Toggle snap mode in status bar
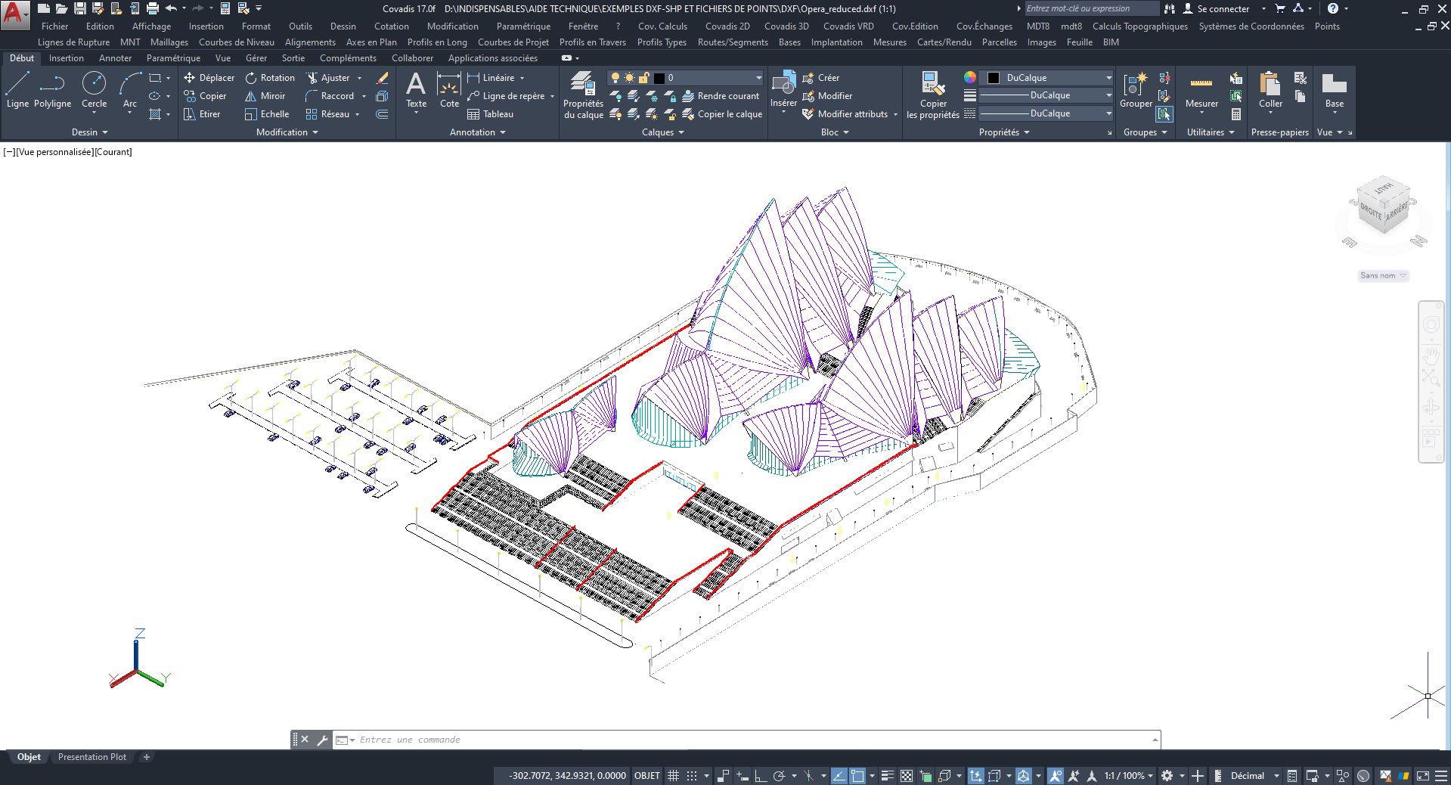 coord(692,775)
